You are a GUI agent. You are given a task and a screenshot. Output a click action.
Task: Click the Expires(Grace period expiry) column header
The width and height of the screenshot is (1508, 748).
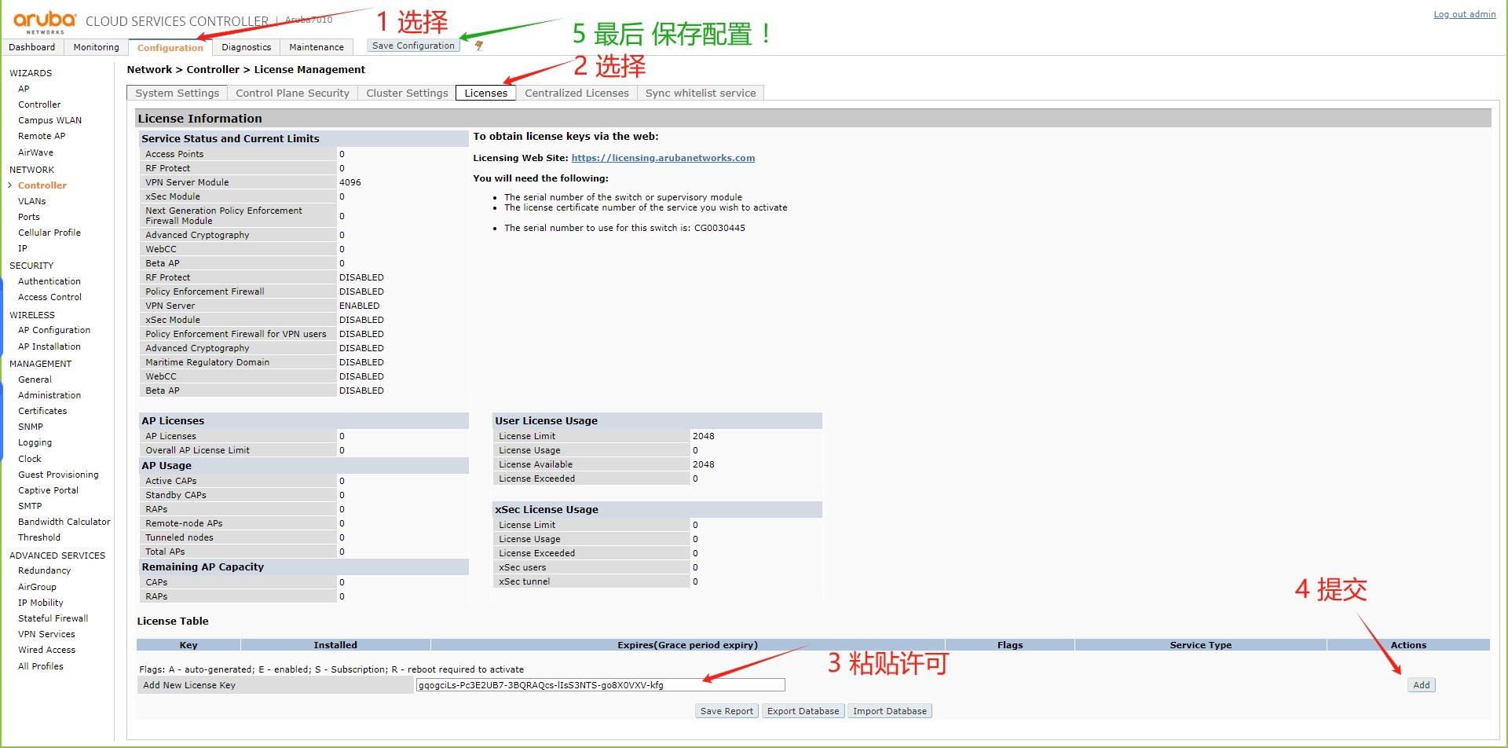687,645
